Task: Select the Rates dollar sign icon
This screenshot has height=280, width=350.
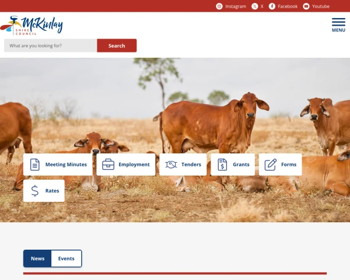Action: (x=35, y=191)
